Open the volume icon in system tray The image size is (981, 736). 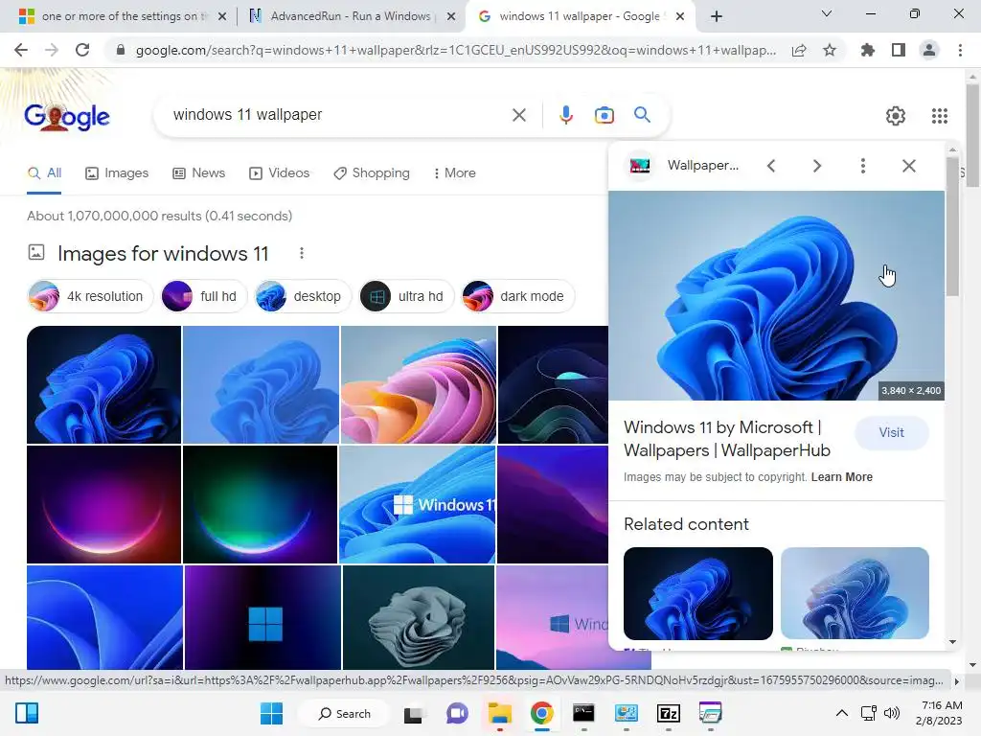(892, 713)
